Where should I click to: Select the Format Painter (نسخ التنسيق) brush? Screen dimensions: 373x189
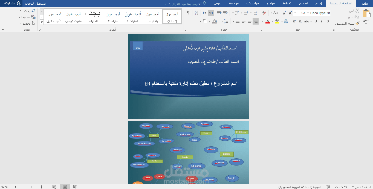click(357, 23)
